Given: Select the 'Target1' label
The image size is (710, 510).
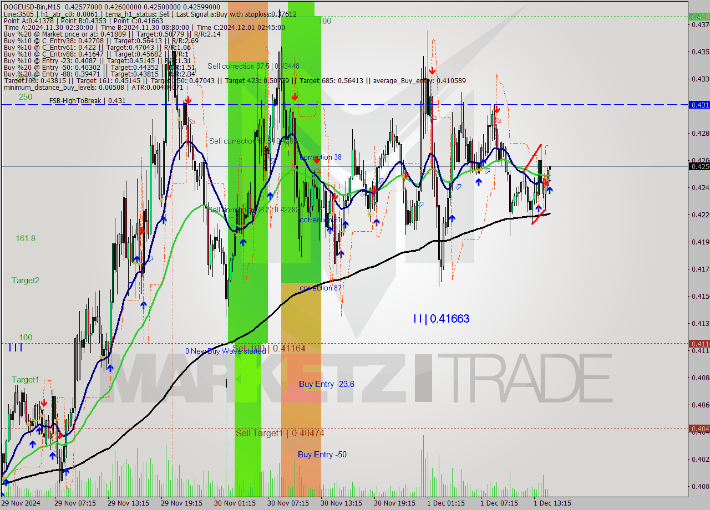Looking at the screenshot, I should 26,379.
